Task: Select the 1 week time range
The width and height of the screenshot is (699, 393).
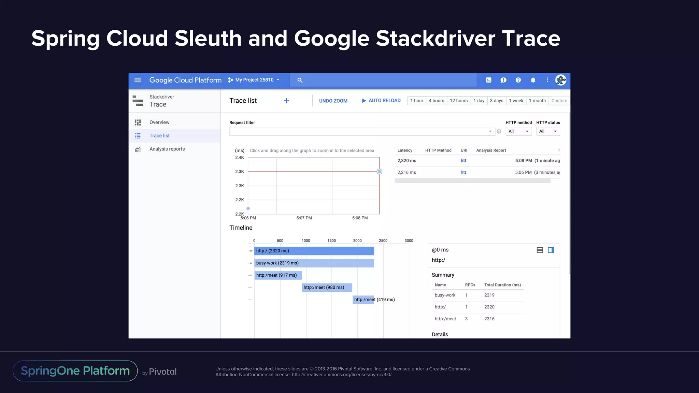Action: 516,101
